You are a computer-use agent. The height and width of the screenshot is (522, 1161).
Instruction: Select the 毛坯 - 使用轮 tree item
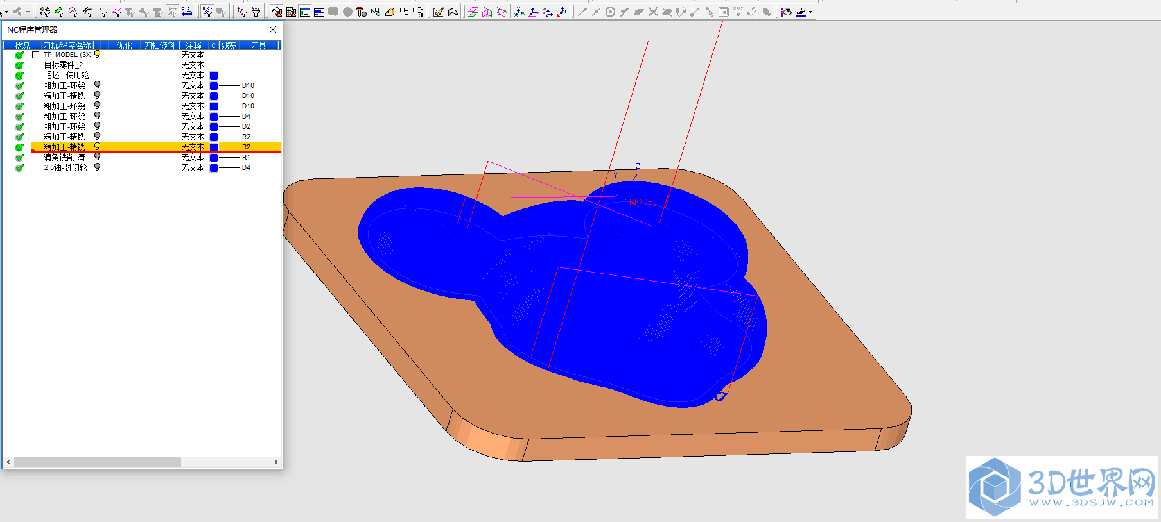tap(66, 75)
